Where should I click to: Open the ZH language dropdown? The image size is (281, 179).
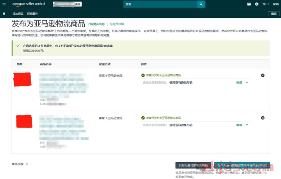(266, 4)
